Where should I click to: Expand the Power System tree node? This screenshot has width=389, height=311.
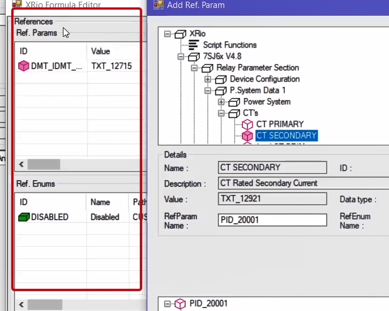point(221,102)
